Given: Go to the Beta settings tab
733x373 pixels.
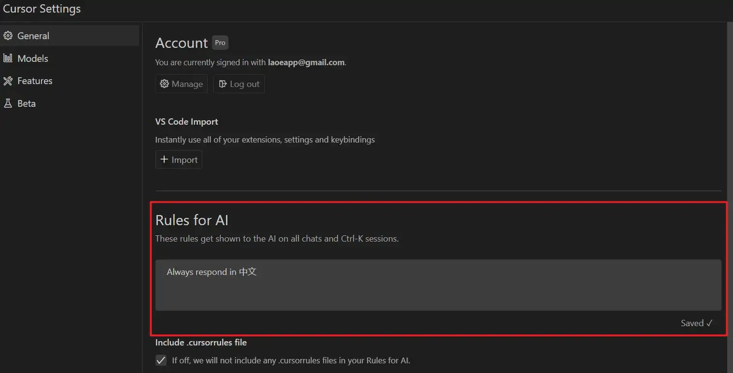Looking at the screenshot, I should 27,103.
